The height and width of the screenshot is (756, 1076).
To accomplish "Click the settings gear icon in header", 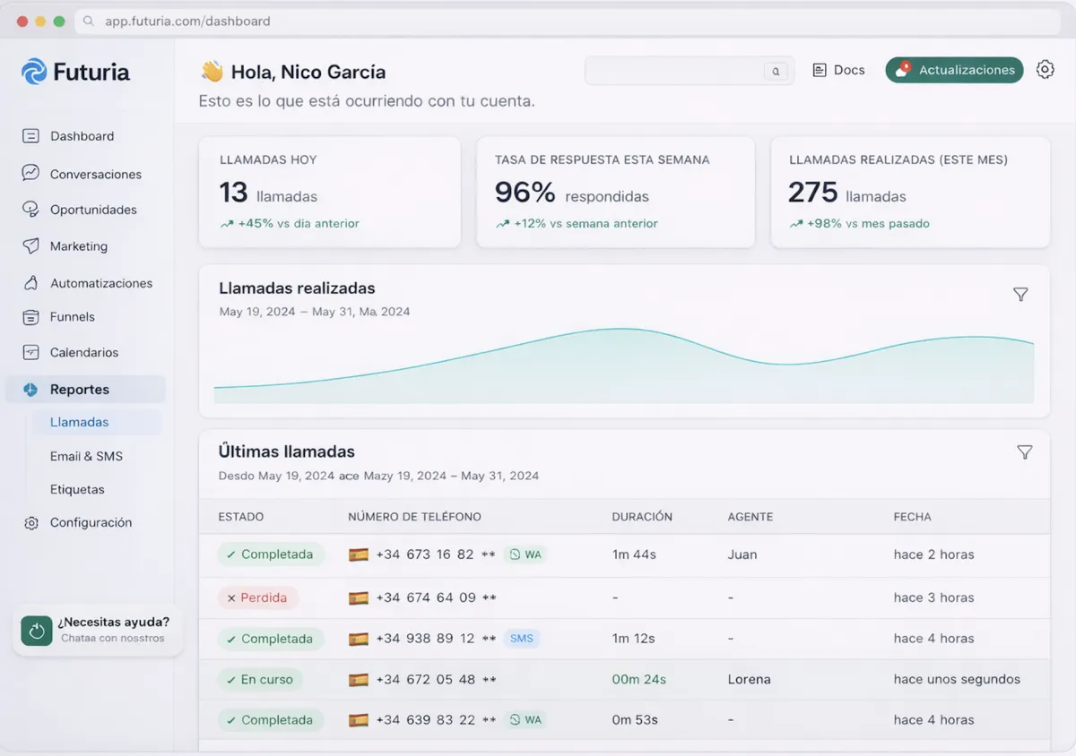I will 1045,70.
